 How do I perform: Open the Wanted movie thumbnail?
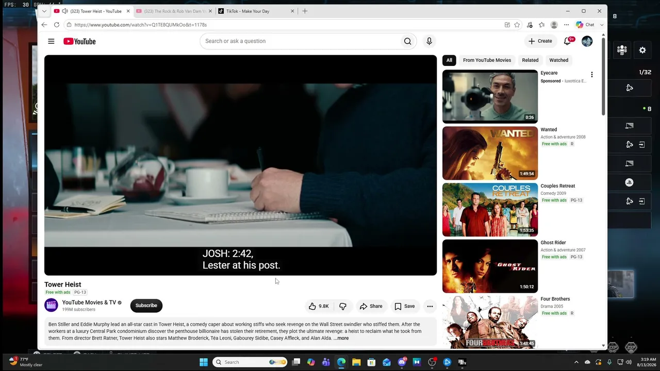click(x=490, y=153)
